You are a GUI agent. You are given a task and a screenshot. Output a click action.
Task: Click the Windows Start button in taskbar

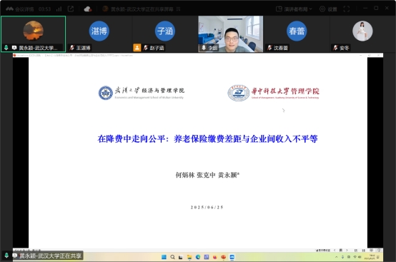(x=164, y=257)
